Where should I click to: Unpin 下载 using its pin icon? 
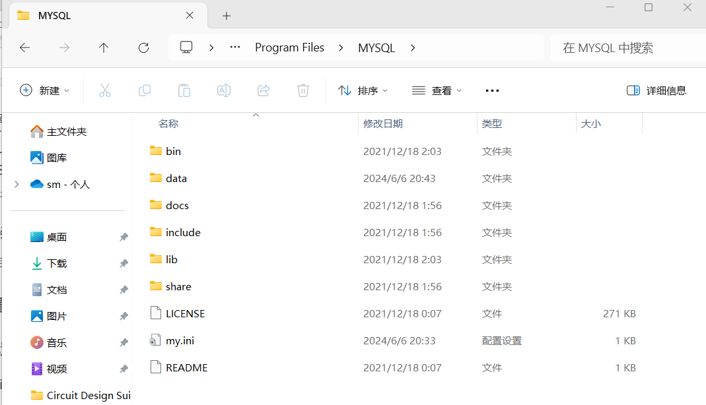(x=124, y=263)
